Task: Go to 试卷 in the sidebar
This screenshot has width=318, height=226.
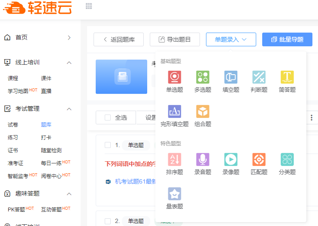Action: [x=13, y=125]
